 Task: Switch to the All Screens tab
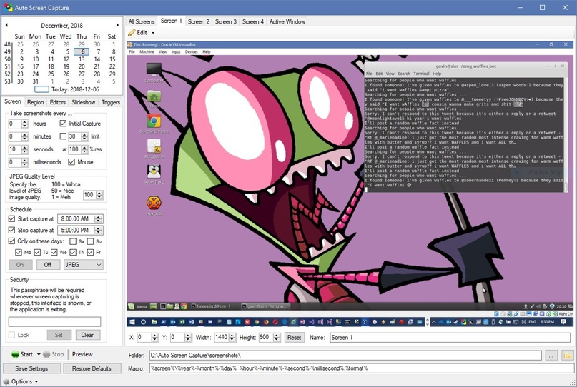tap(142, 21)
